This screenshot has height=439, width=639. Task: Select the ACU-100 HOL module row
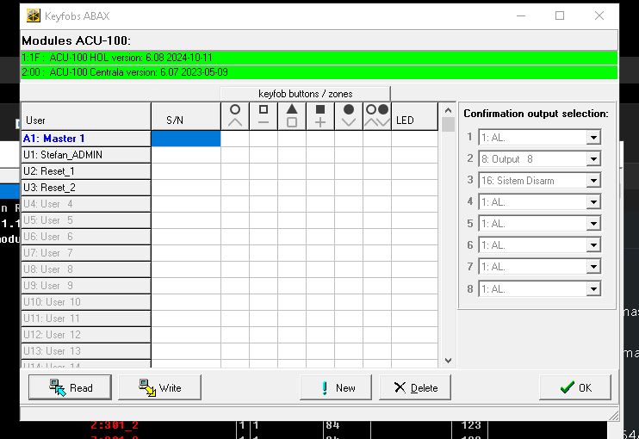pyautogui.click(x=319, y=57)
